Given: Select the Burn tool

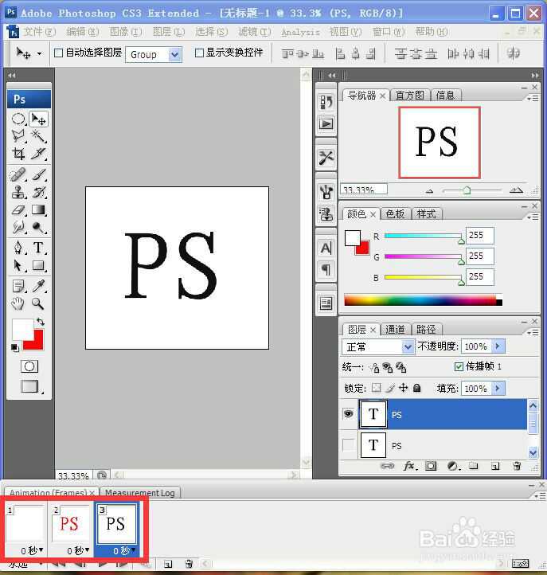Looking at the screenshot, I should (38, 227).
